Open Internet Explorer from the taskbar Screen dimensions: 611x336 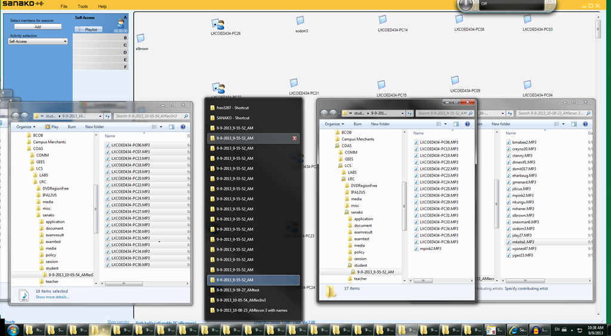[x=515, y=329]
